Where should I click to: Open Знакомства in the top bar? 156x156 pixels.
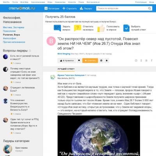point(60,2)
